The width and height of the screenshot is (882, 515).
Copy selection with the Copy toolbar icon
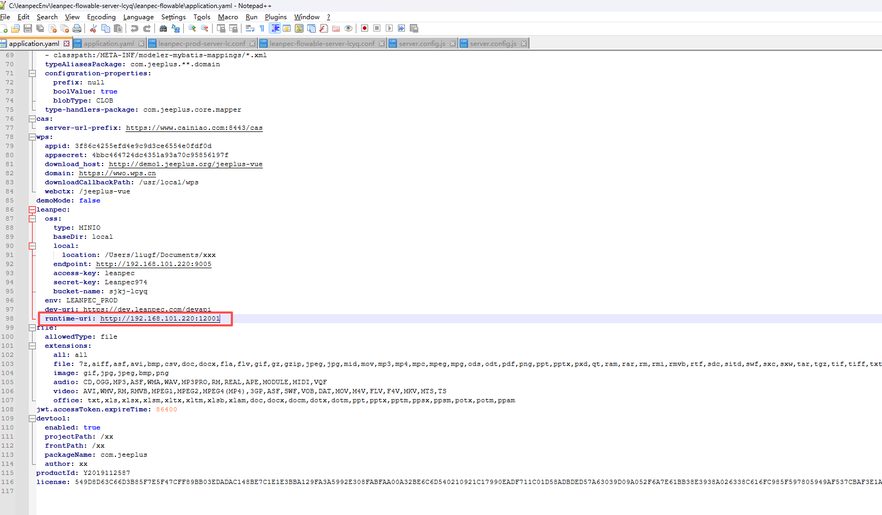click(x=105, y=28)
